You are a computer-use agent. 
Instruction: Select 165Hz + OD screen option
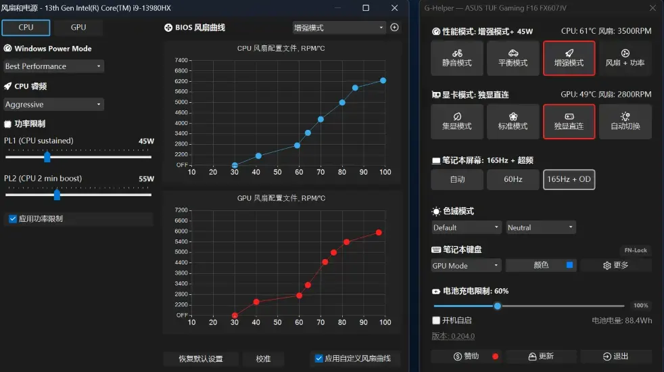click(x=569, y=179)
